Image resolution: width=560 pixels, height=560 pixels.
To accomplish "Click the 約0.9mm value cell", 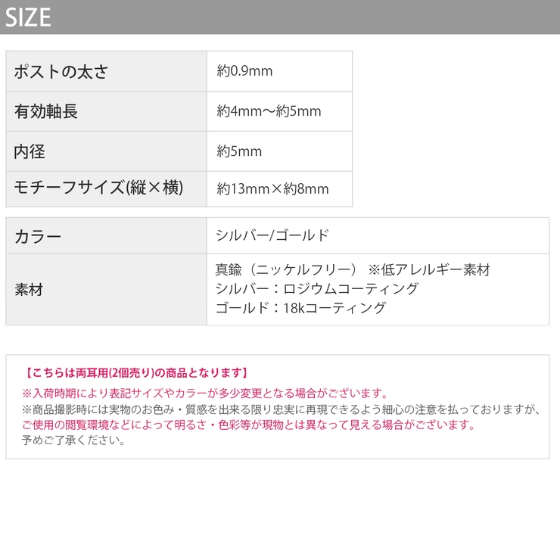I will pyautogui.click(x=244, y=72).
